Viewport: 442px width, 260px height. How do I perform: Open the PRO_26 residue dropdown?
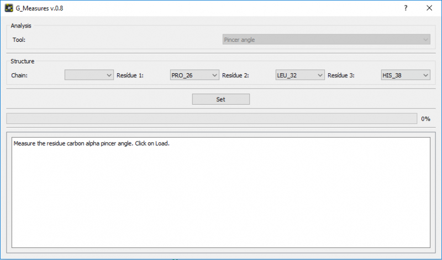click(x=194, y=75)
